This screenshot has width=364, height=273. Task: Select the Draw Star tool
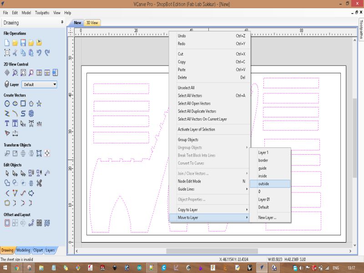pyautogui.click(x=39, y=104)
